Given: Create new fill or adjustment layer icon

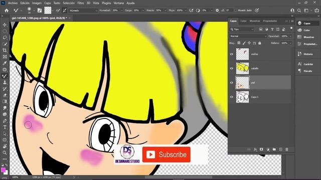Looking at the screenshot, I should [x=268, y=149].
